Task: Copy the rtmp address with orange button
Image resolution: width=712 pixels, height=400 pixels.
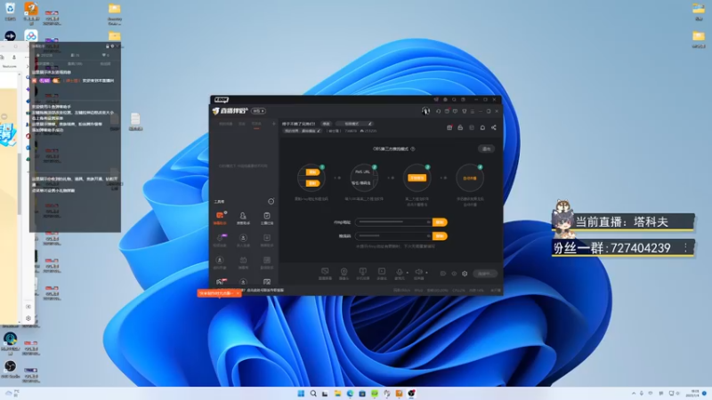Action: 440,222
